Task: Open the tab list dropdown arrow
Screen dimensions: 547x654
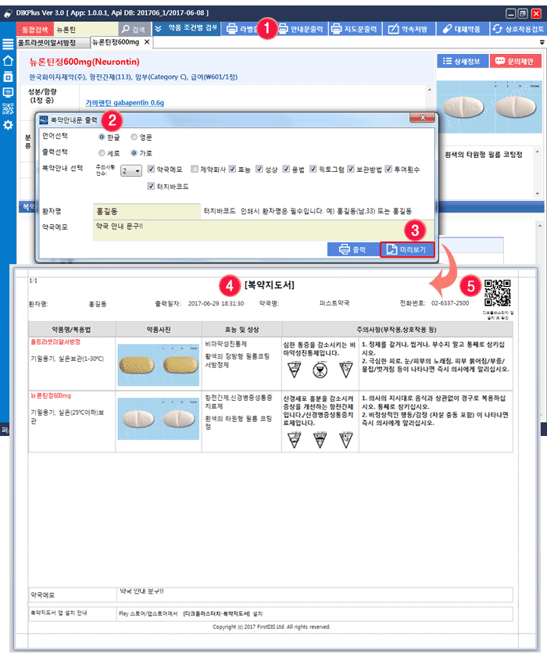Action: pyautogui.click(x=542, y=42)
